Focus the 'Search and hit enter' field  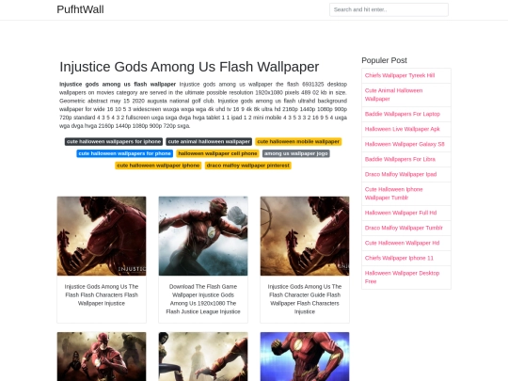pyautogui.click(x=389, y=9)
